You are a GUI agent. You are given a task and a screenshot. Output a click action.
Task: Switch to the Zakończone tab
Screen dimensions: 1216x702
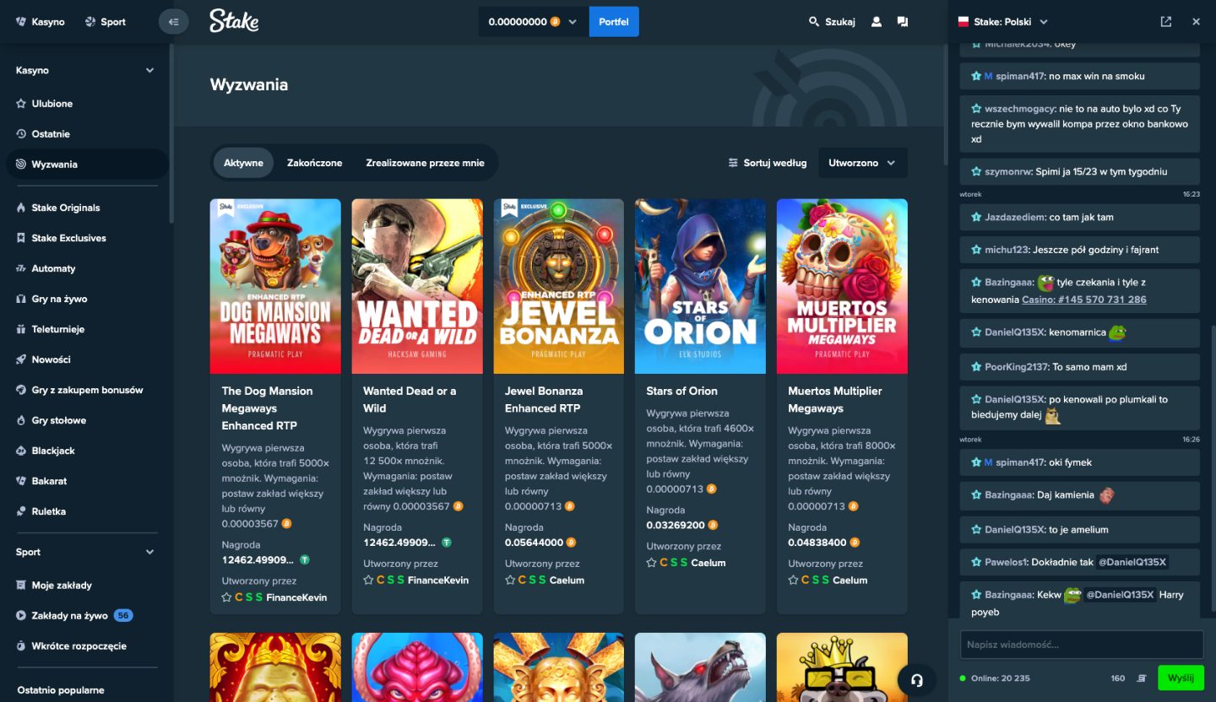click(x=314, y=163)
